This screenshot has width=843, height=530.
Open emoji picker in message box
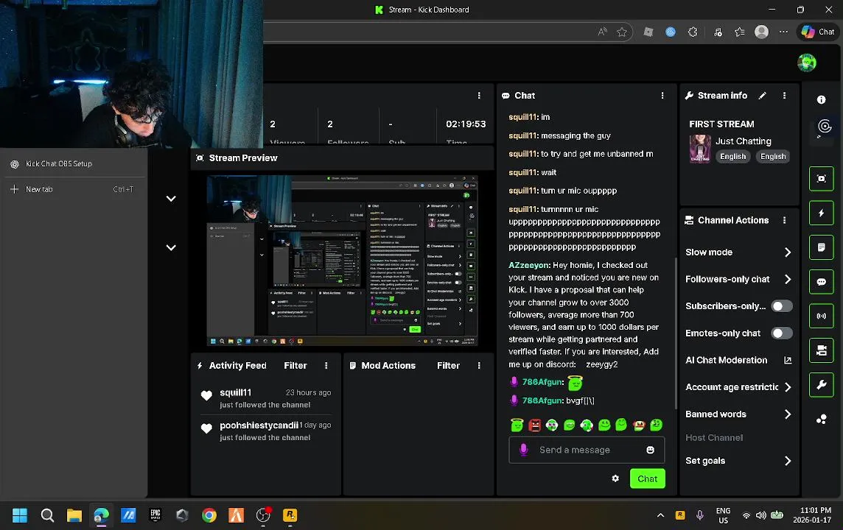651,450
